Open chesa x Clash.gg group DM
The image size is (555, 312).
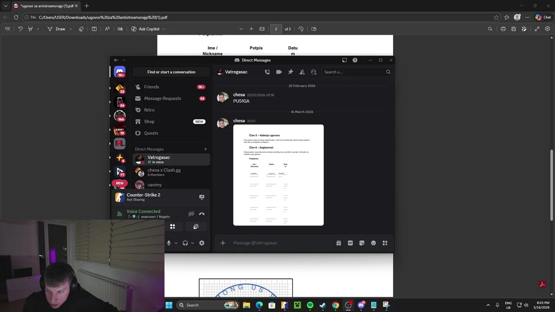[x=171, y=172]
